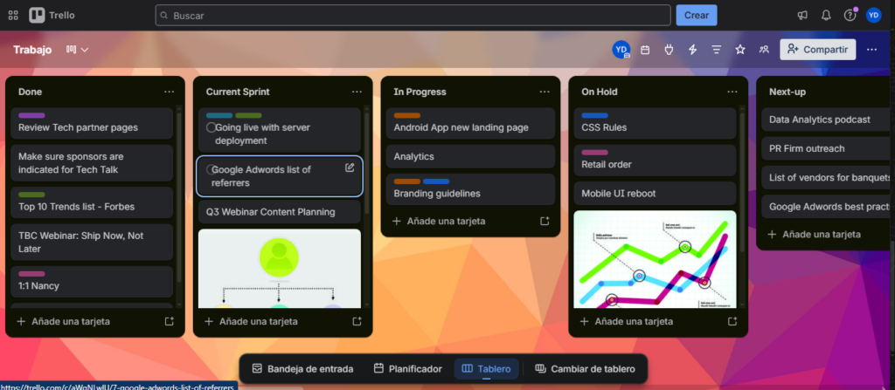
Task: Open Make sure sponsors are indicated card
Action: click(x=92, y=163)
